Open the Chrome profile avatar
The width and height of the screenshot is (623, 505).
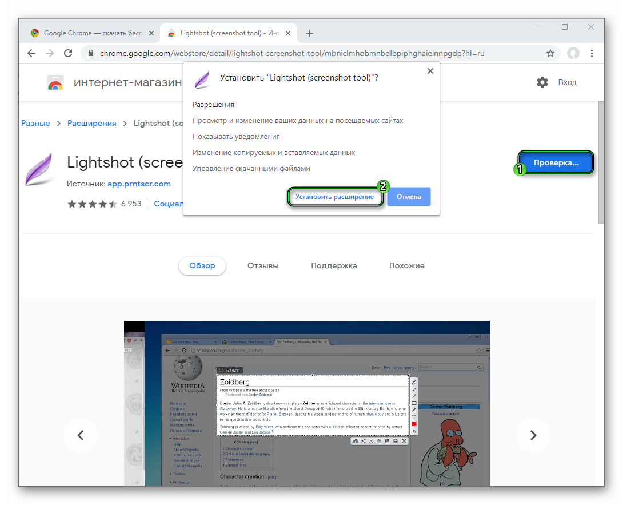[573, 53]
